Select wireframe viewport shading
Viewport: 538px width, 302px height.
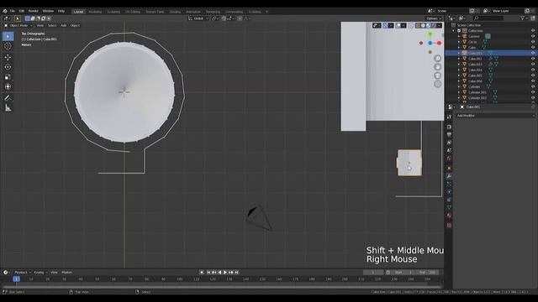418,25
